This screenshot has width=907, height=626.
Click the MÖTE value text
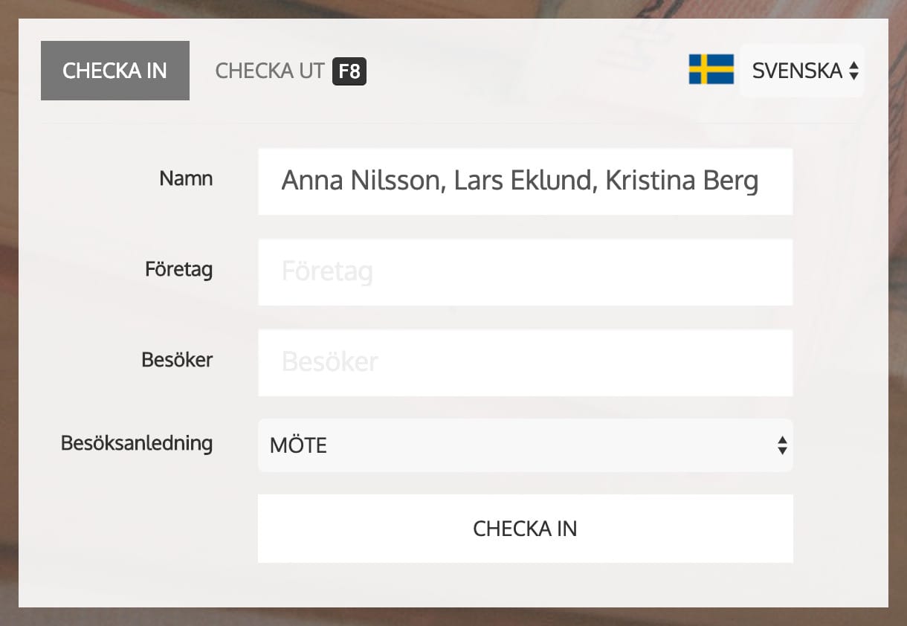[299, 446]
